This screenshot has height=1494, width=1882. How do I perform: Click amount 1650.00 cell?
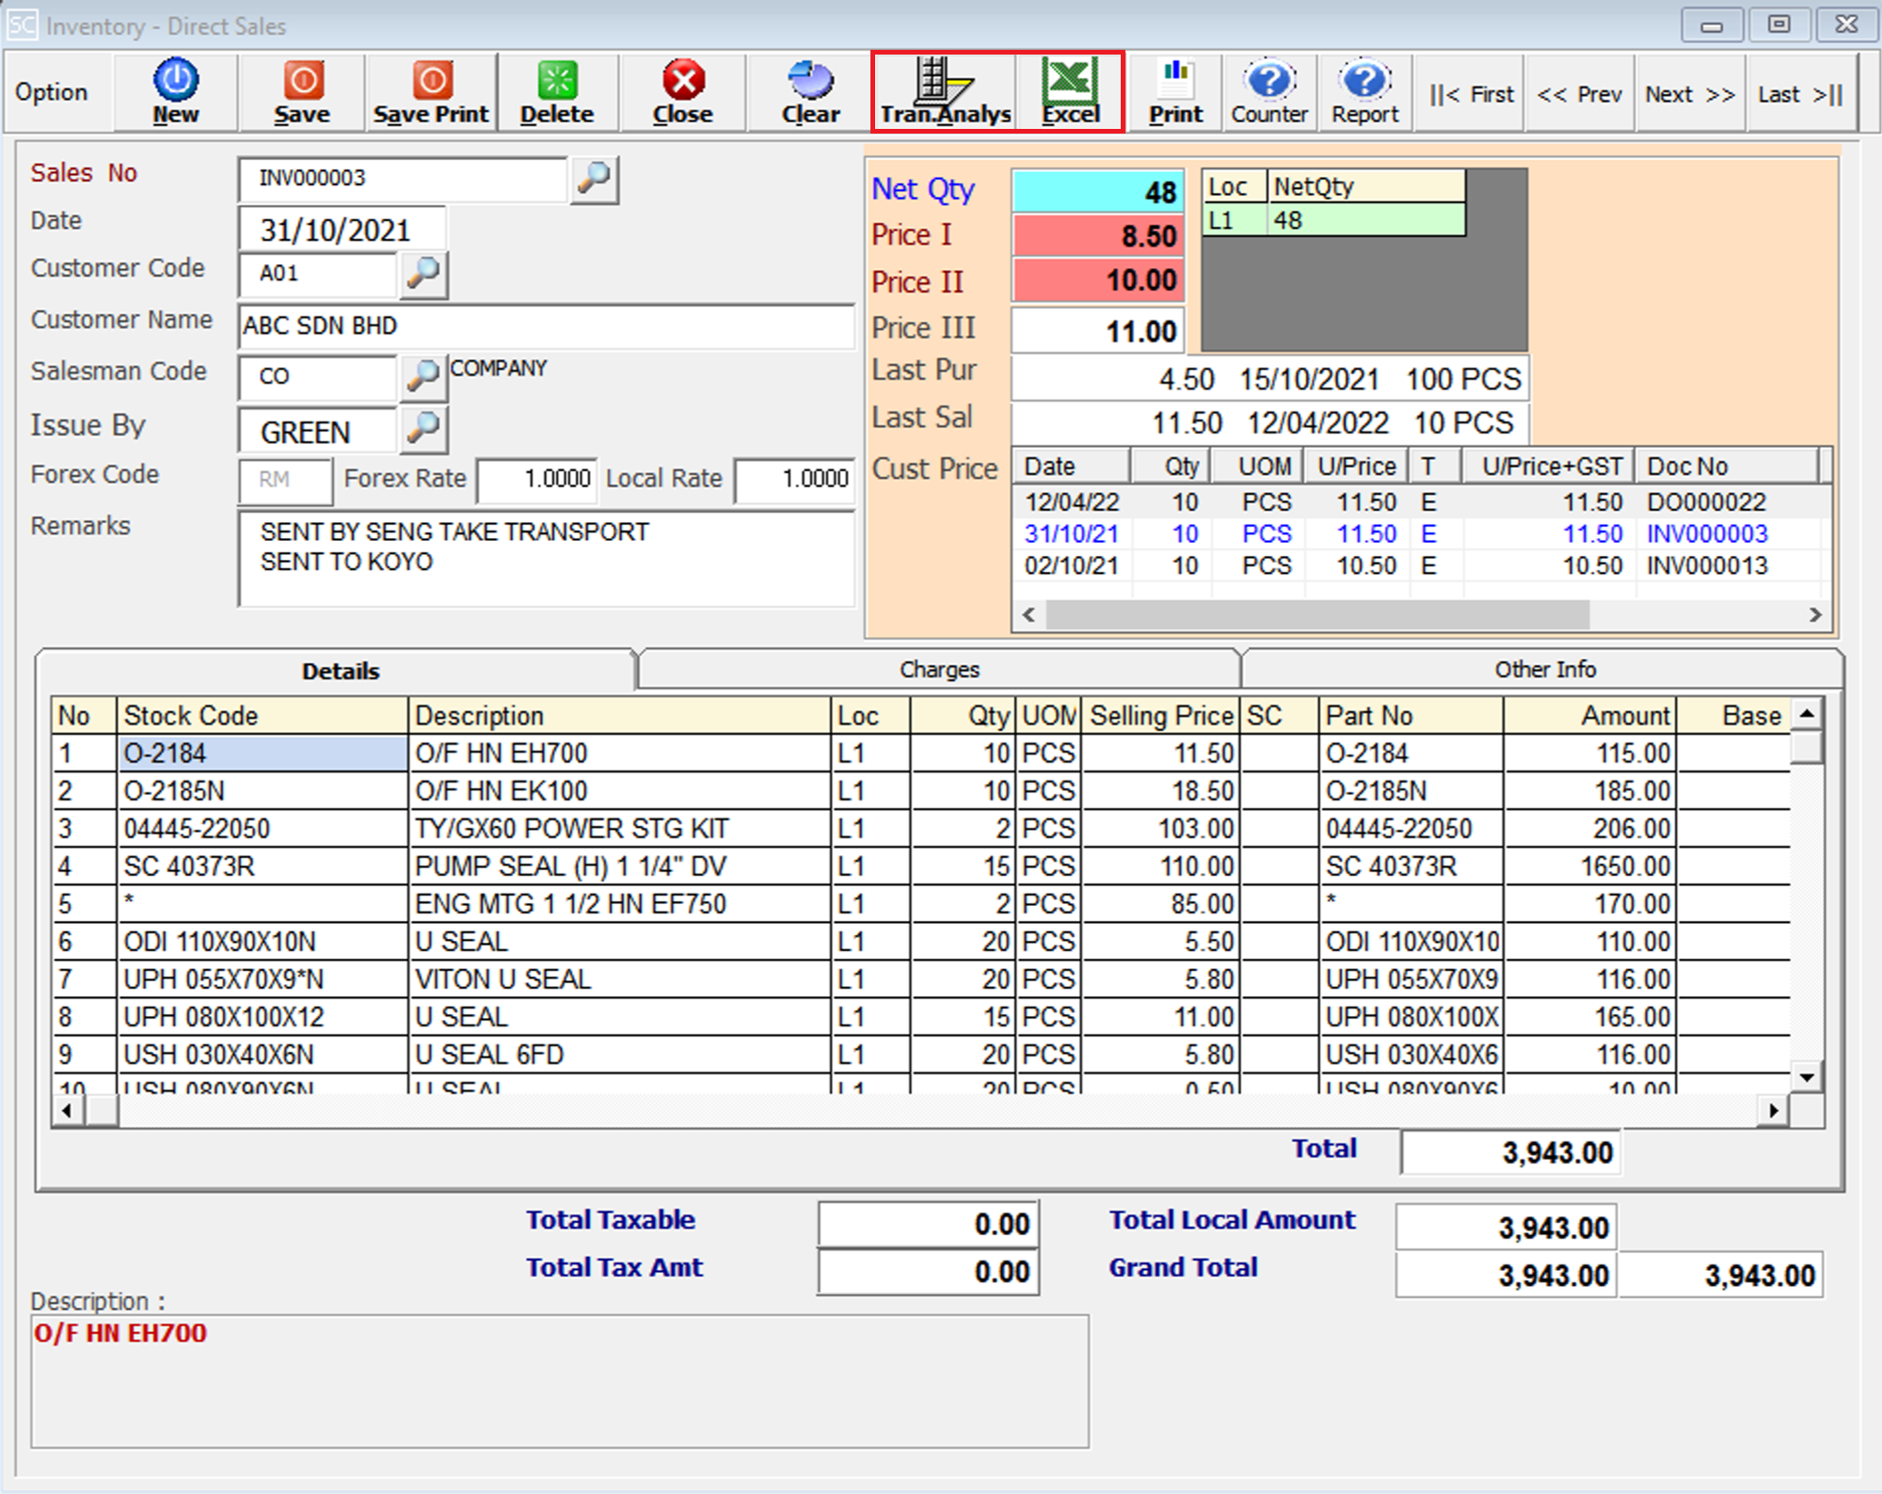click(1589, 866)
